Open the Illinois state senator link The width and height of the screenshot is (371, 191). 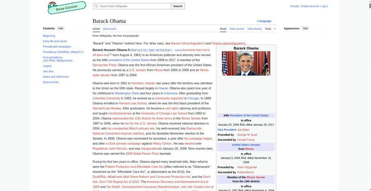[102, 75]
